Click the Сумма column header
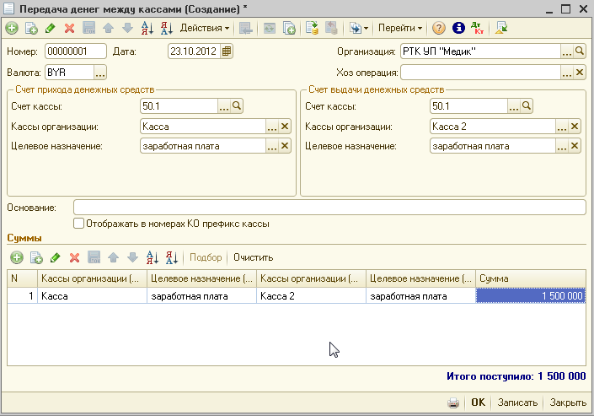 click(529, 278)
